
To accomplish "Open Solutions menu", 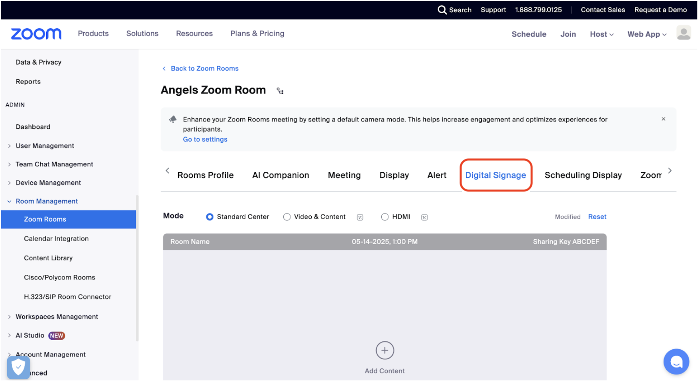I will pos(142,33).
